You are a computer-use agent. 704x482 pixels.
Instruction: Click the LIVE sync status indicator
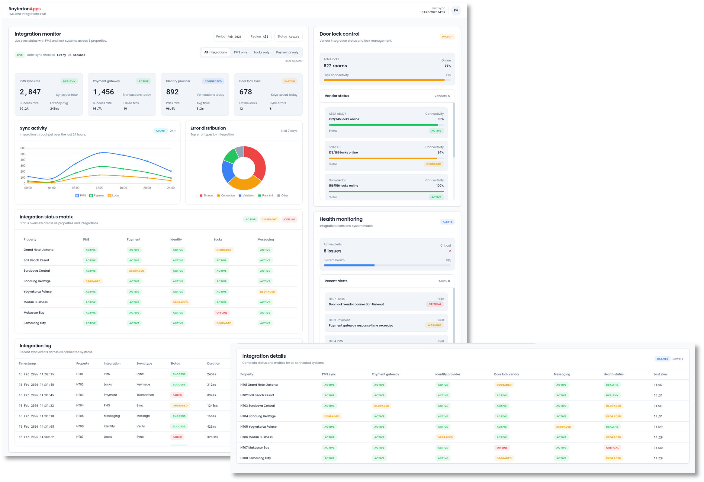tap(20, 55)
